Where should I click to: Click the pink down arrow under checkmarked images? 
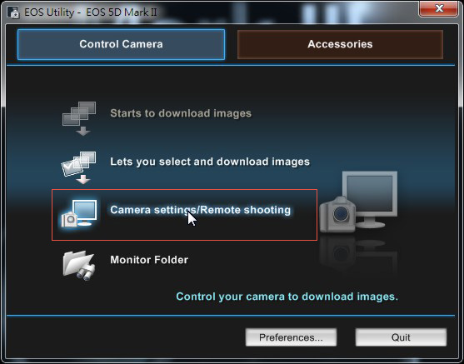tap(83, 179)
